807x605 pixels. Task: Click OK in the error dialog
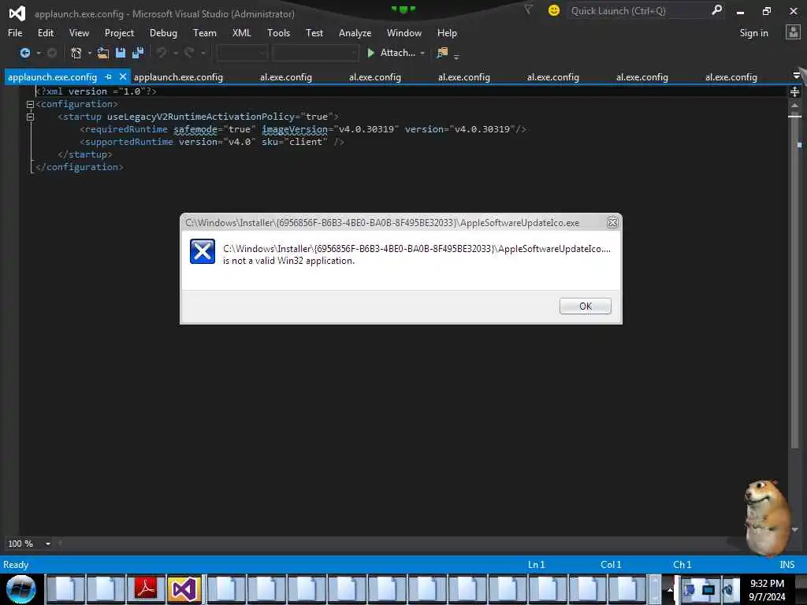tap(586, 306)
